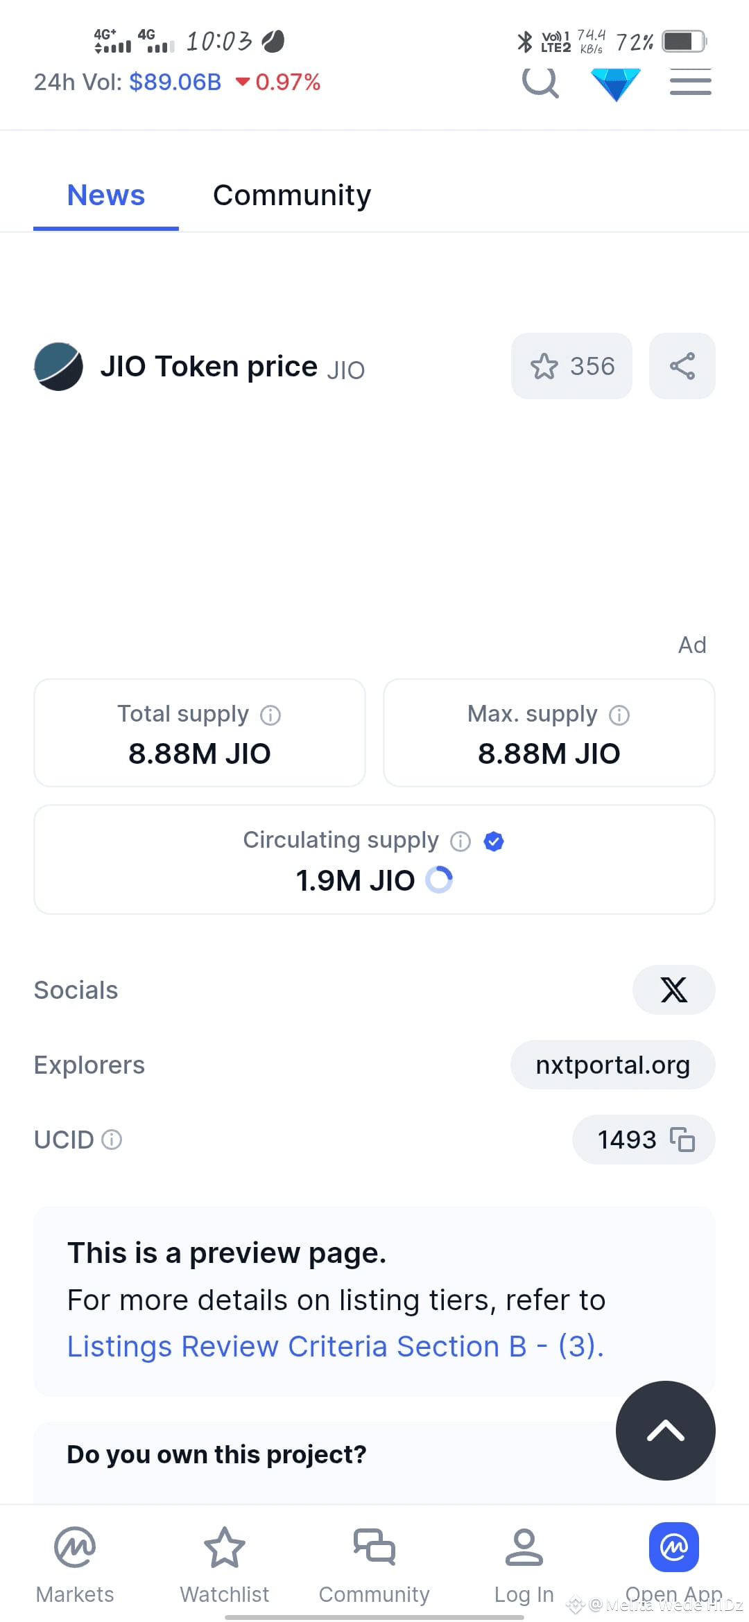Viewport: 749px width, 1622px height.
Task: Show Total supply info tooltip
Action: [x=270, y=715]
